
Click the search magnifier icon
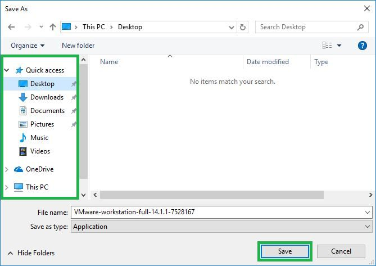tap(360, 27)
